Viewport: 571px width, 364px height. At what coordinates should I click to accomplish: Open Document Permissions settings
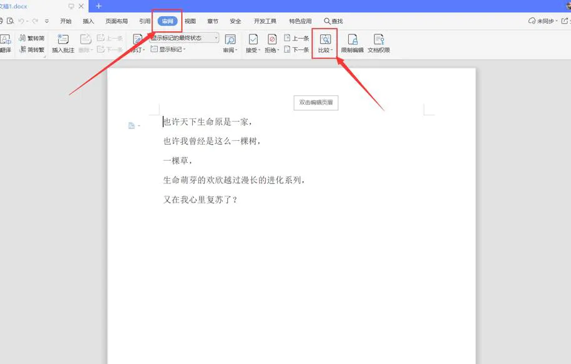coord(378,42)
